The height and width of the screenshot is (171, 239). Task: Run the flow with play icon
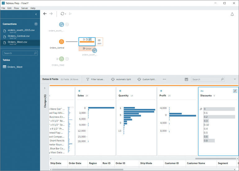coord(70,14)
